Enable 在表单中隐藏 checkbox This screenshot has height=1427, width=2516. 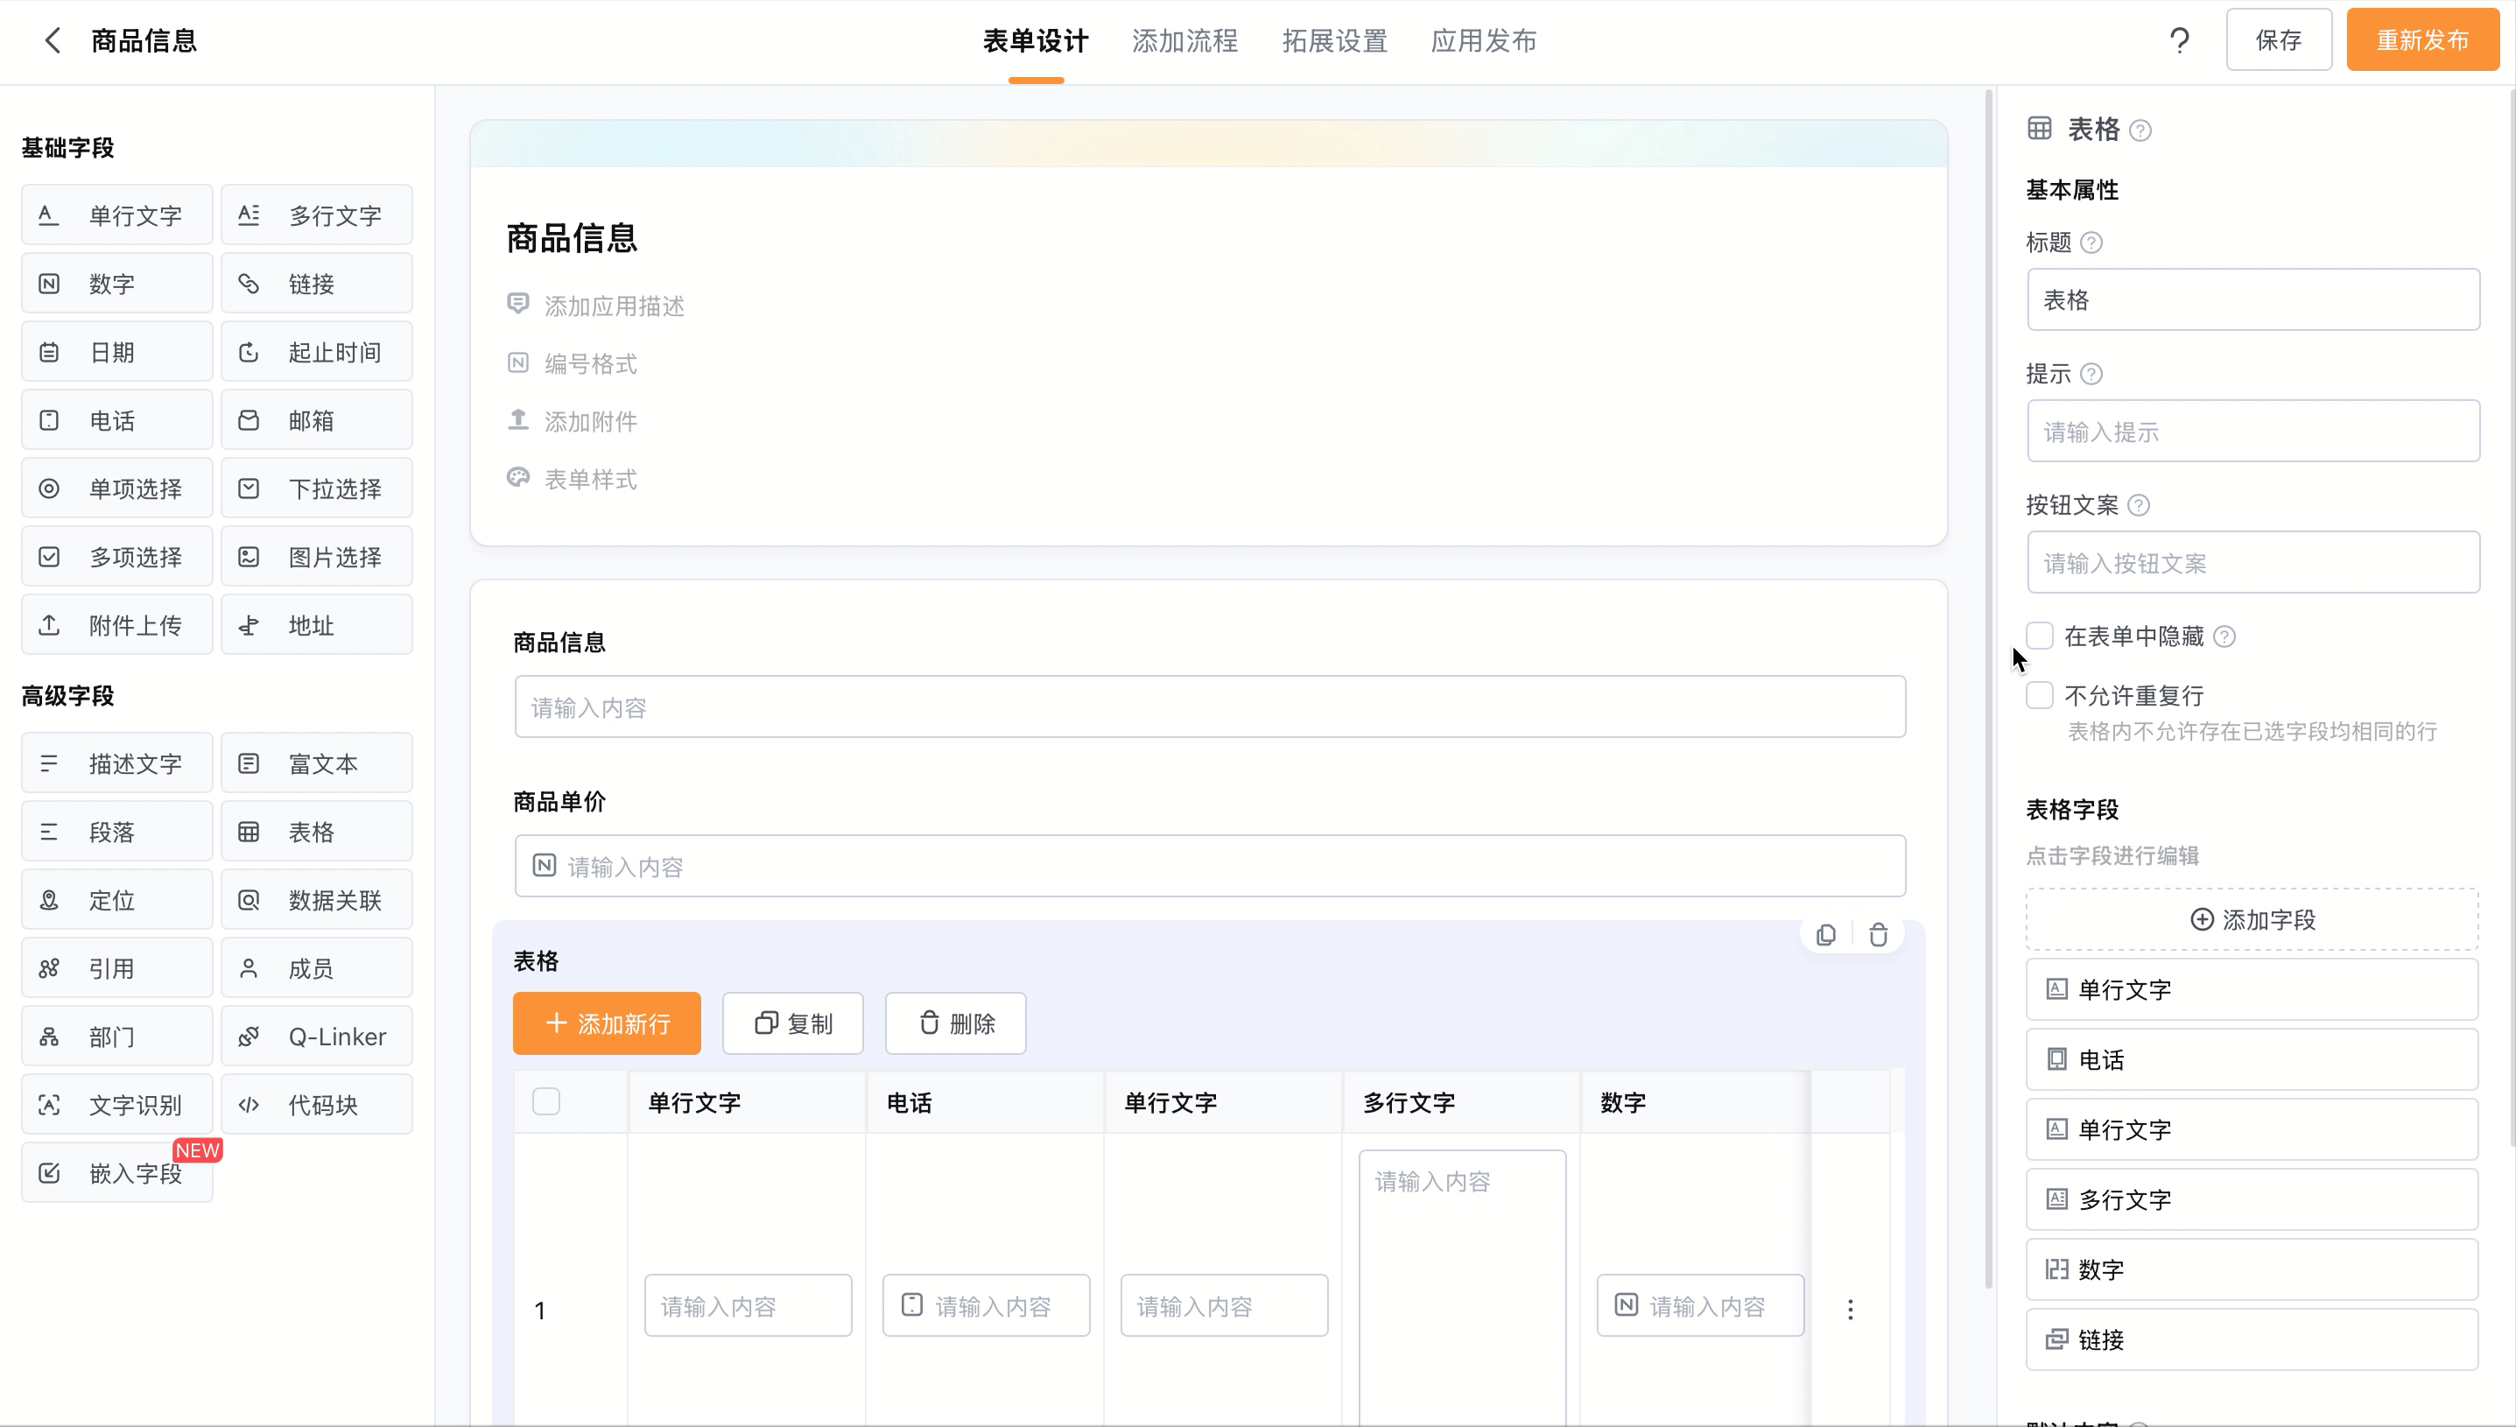2040,635
